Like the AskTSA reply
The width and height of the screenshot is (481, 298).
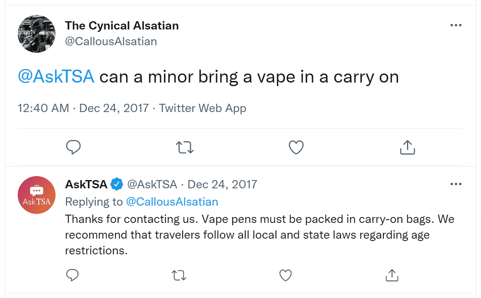point(285,275)
